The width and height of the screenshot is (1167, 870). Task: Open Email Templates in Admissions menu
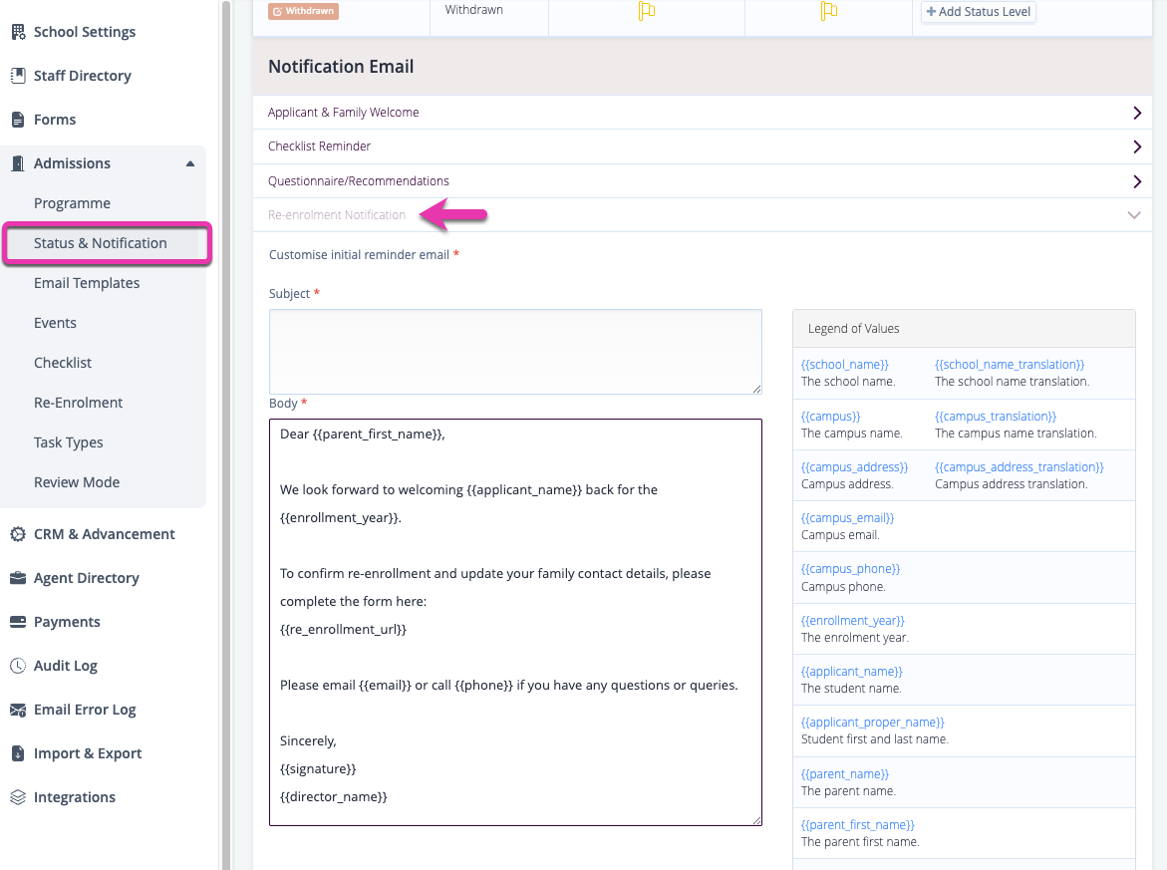87,283
